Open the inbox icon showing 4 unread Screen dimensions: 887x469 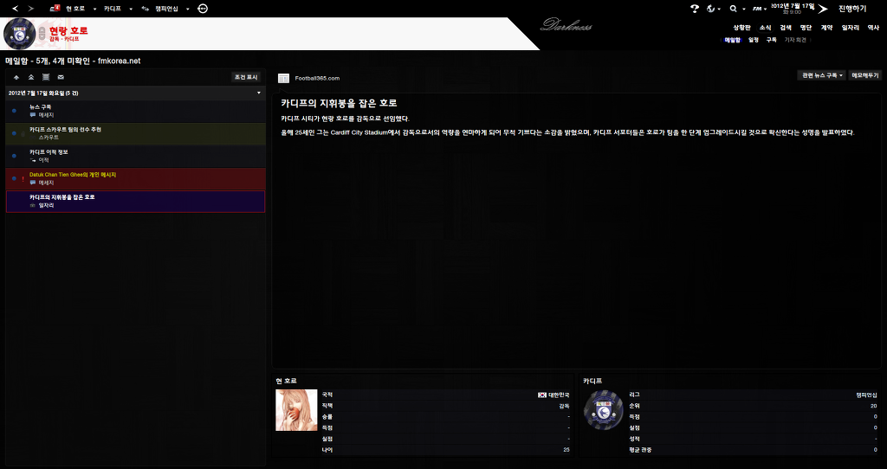pyautogui.click(x=55, y=9)
